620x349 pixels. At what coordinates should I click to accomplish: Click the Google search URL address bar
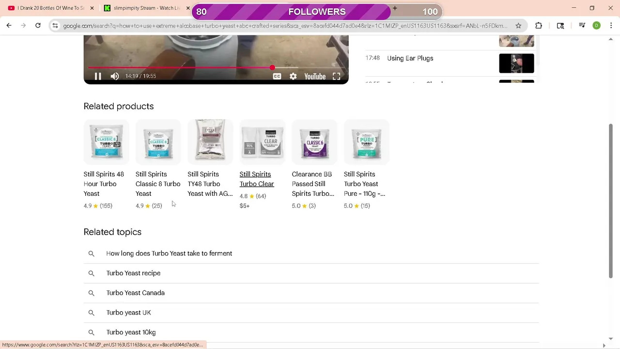[x=285, y=26]
